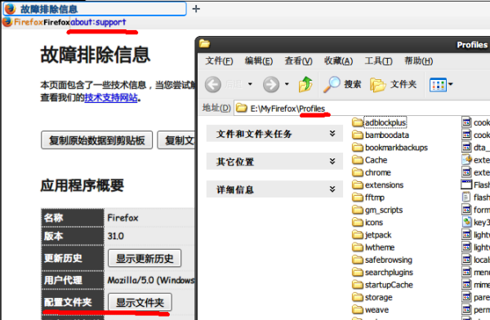
Task: Select the fftmp folder
Action: tap(368, 198)
